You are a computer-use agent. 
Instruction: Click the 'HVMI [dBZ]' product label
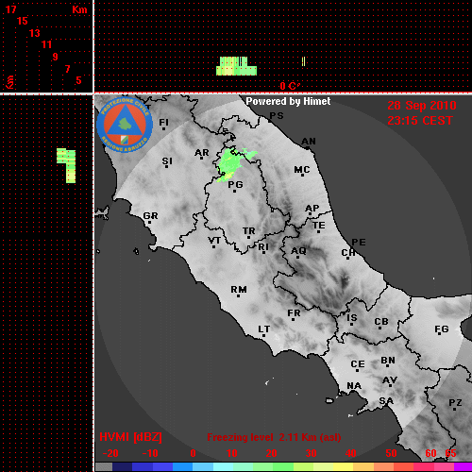pyautogui.click(x=130, y=437)
